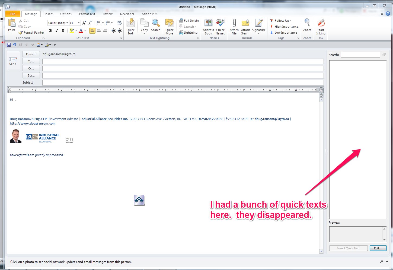Image resolution: width=393 pixels, height=270 pixels.
Task: Toggle italic text formatting
Action: [x=57, y=31]
